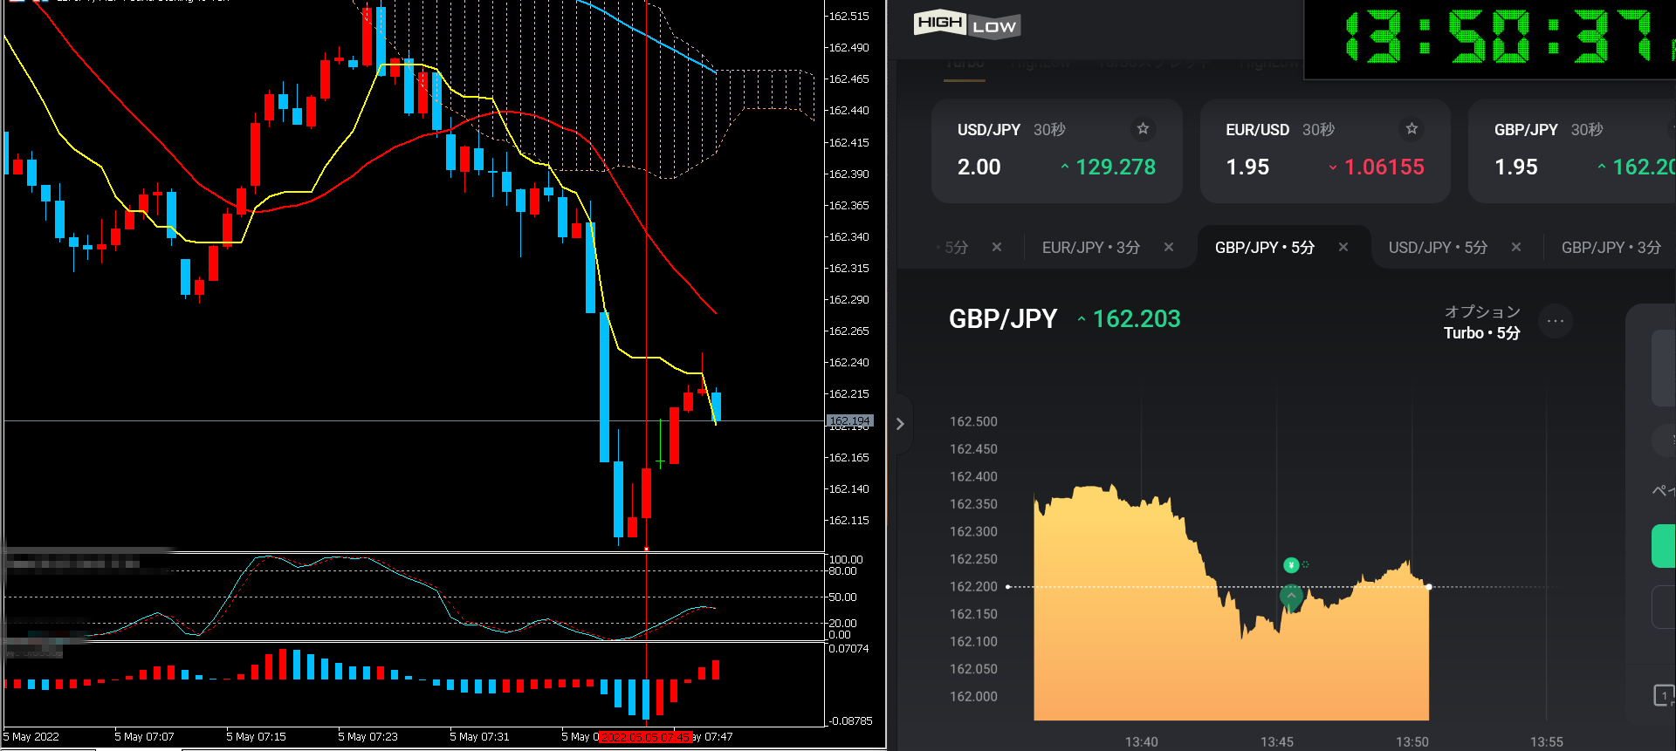
Task: Close the EUR/JPY 3分 tab
Action: 1169,248
